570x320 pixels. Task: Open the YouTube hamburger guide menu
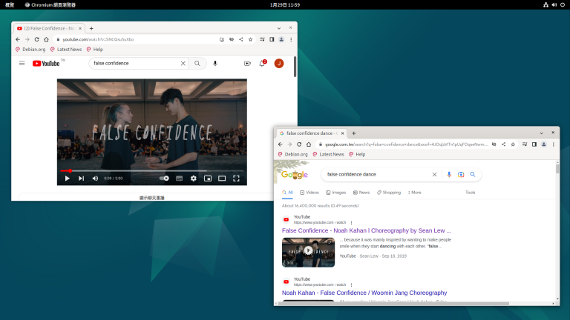pyautogui.click(x=22, y=63)
